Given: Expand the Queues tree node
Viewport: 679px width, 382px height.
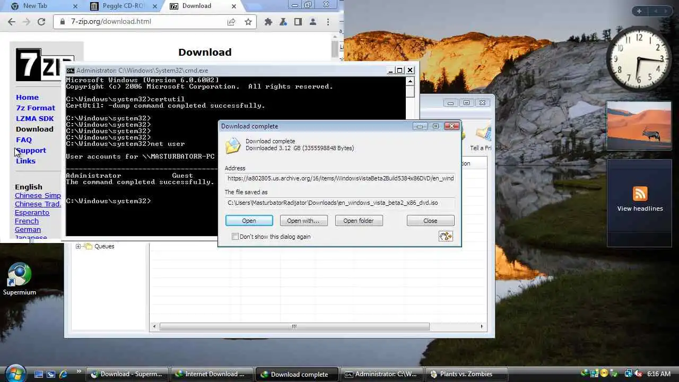Looking at the screenshot, I should coord(78,246).
